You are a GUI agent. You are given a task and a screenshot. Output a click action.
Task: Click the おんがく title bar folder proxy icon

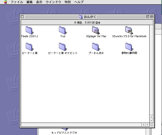(81, 17)
